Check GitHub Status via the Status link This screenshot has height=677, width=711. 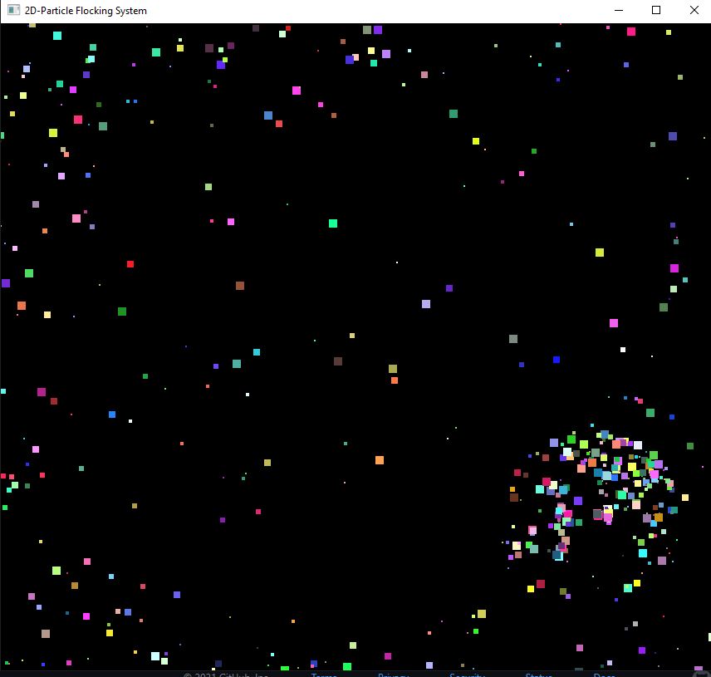[538, 674]
